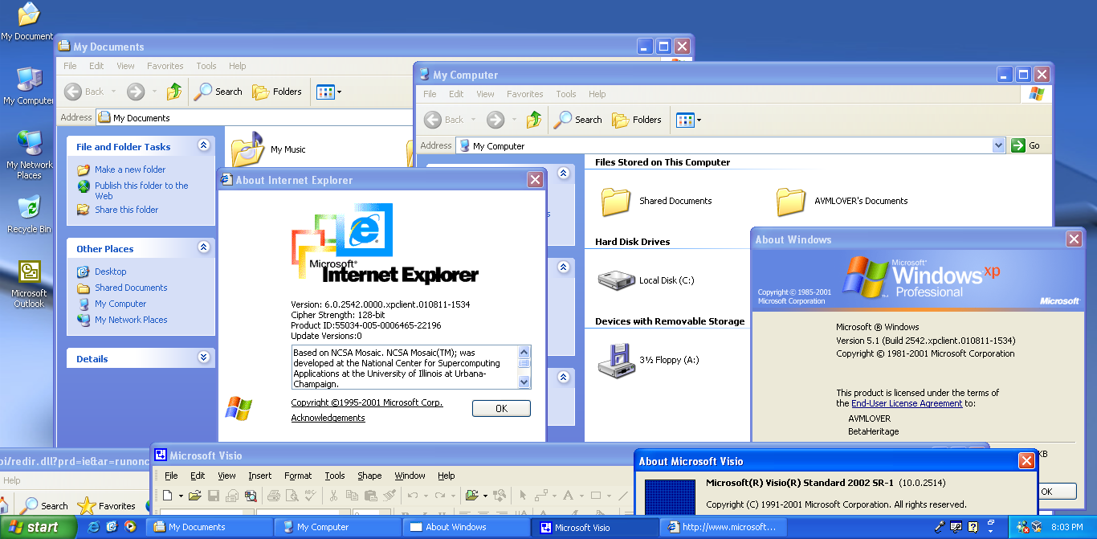This screenshot has width=1097, height=539.
Task: Click the My Documents address field
Action: click(x=255, y=117)
